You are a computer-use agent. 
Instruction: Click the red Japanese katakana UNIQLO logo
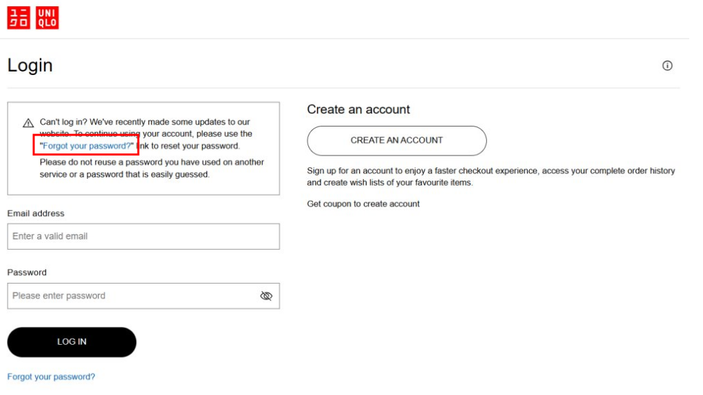click(19, 18)
